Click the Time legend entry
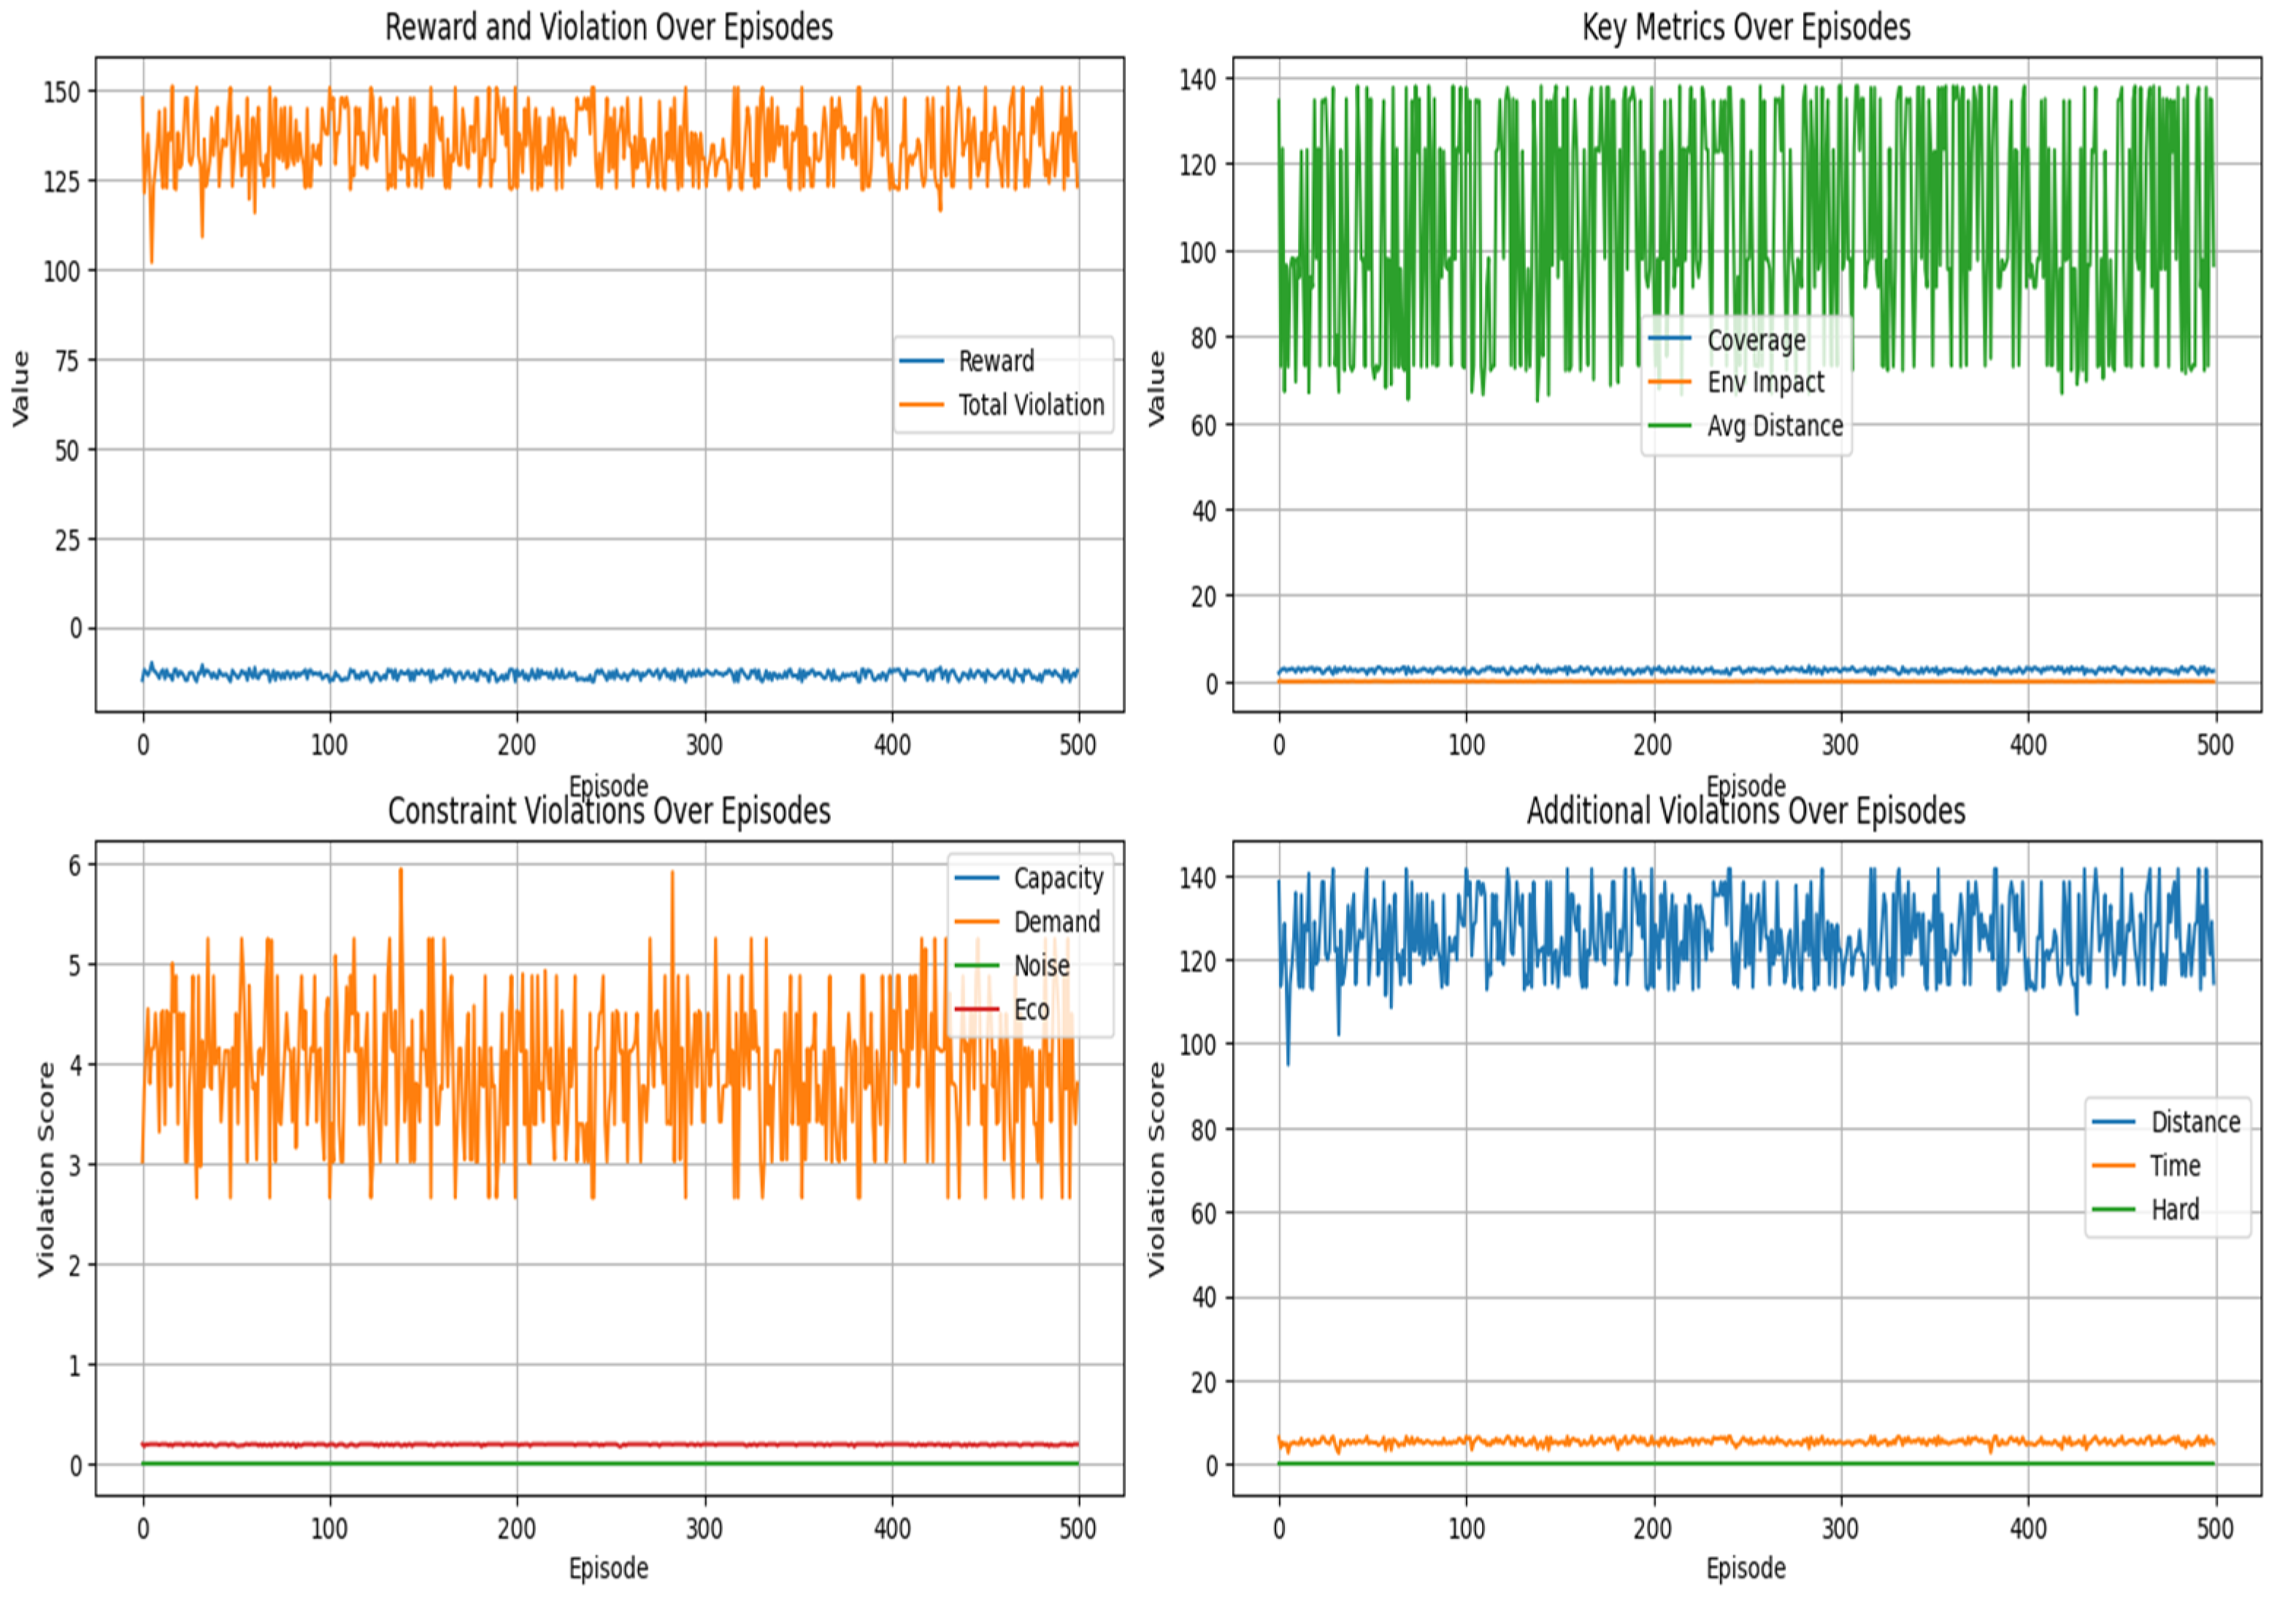Viewport: 2277px width, 1599px height. 2174,1165
